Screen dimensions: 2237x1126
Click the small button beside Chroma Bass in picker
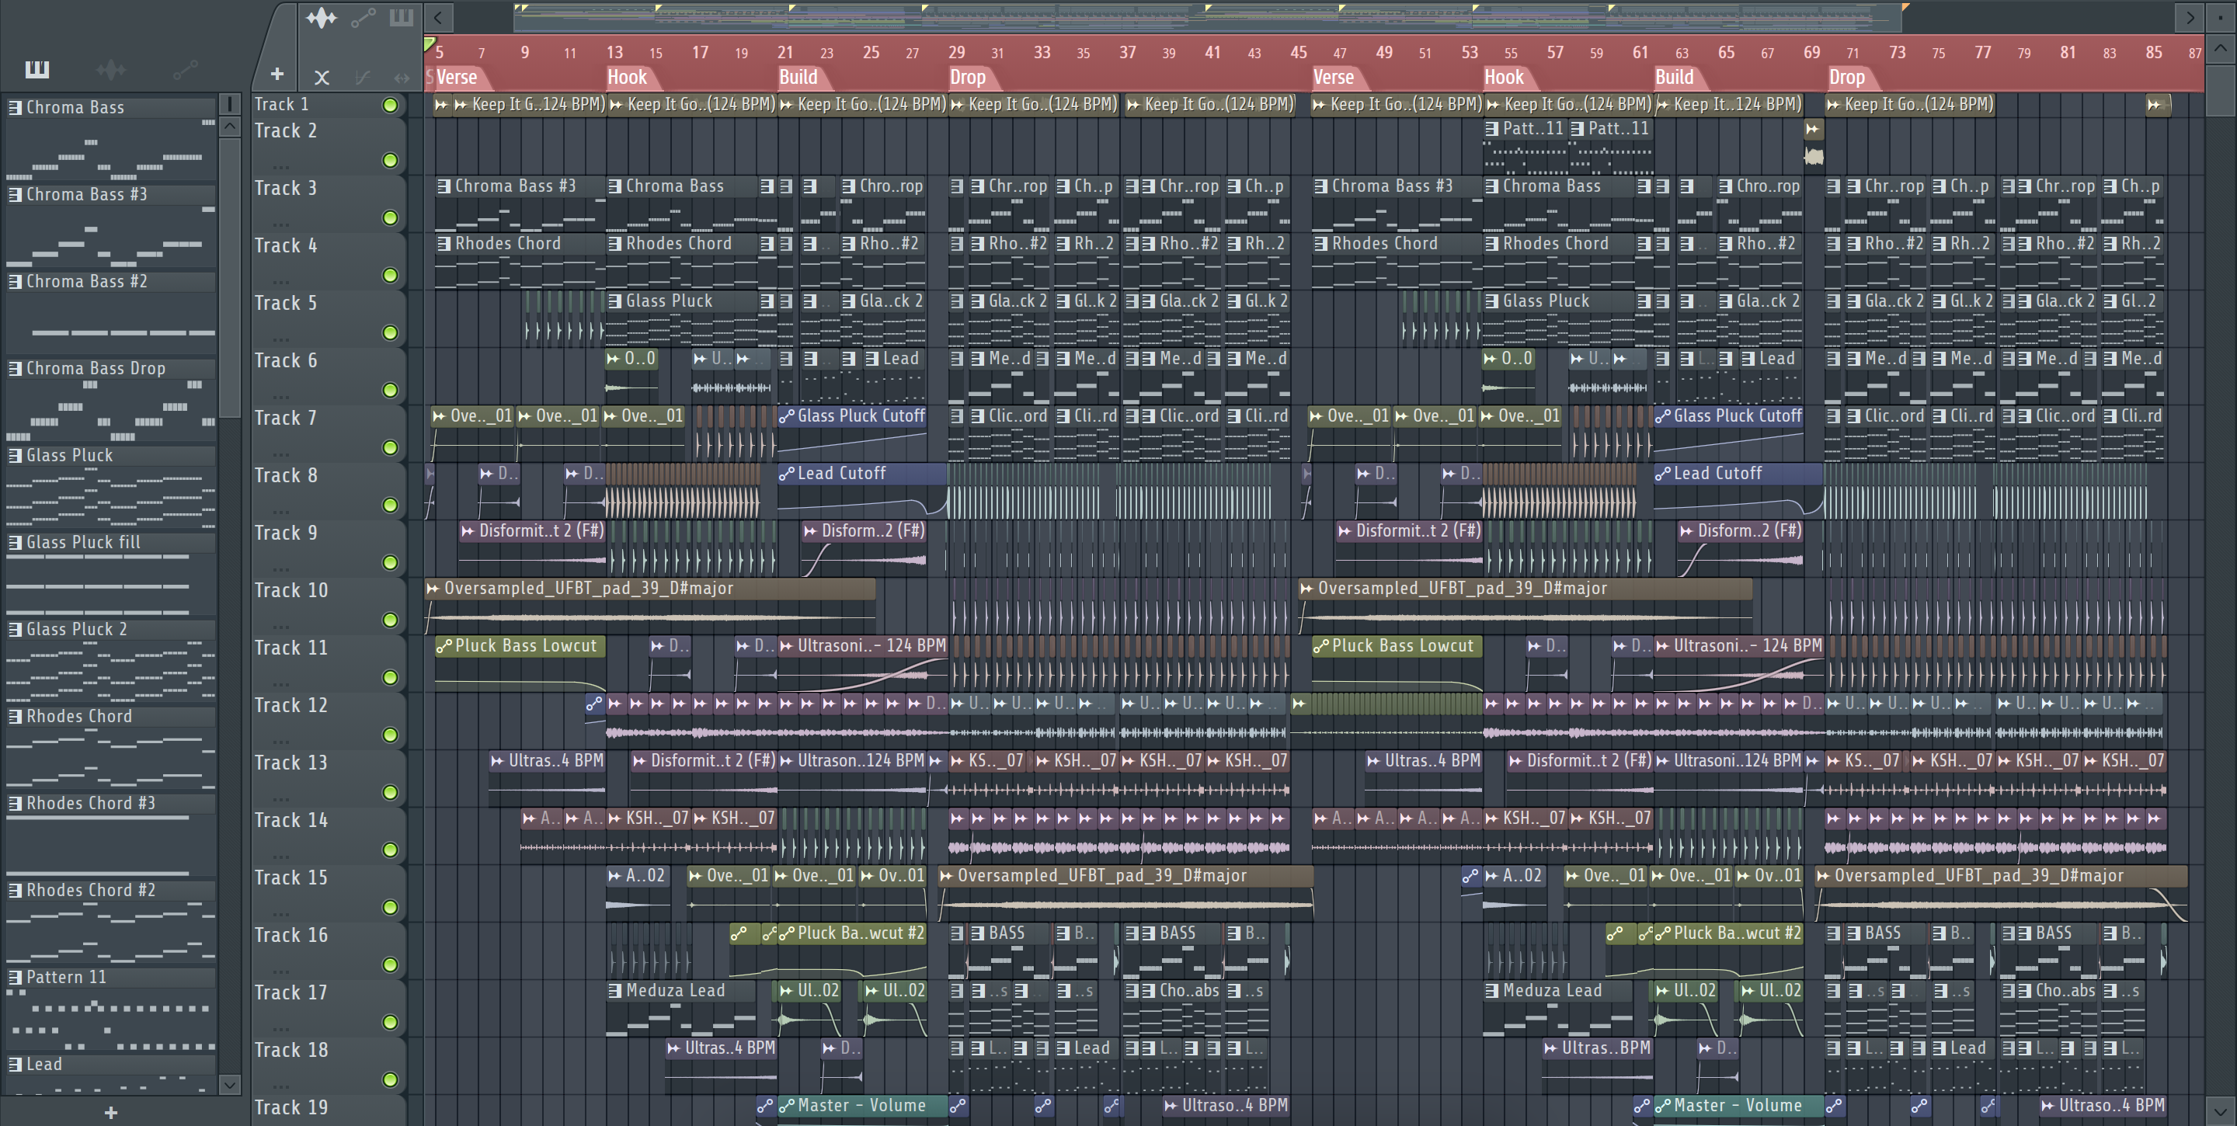click(229, 104)
